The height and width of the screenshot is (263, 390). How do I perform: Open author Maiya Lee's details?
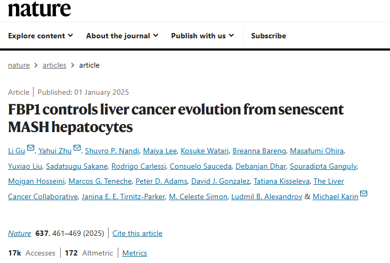coord(159,151)
